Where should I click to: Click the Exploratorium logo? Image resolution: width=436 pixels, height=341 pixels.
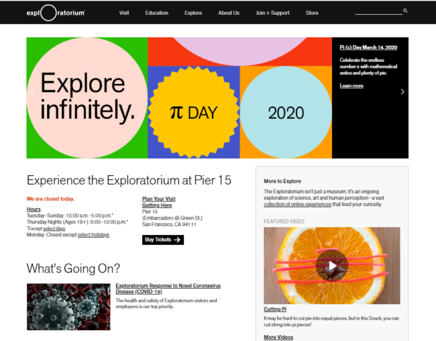point(56,13)
